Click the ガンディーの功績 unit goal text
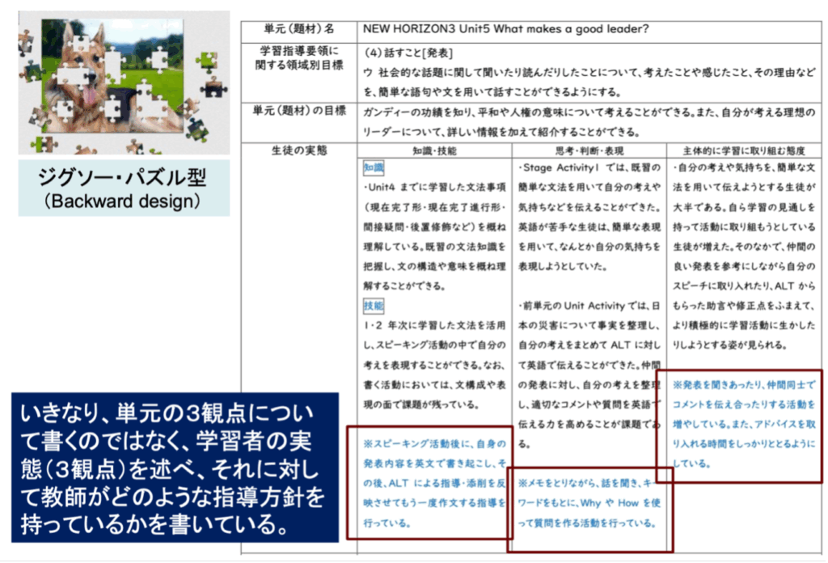 [x=590, y=121]
